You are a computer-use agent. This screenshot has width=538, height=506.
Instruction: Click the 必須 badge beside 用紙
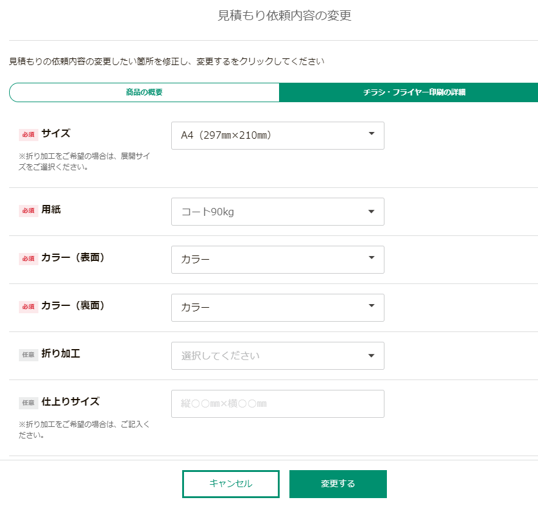click(28, 210)
